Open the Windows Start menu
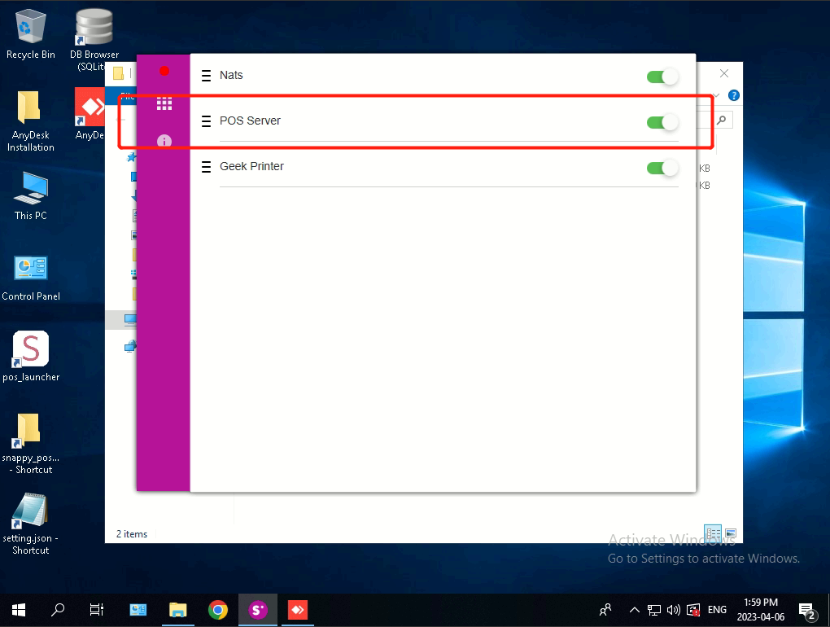Image resolution: width=830 pixels, height=627 pixels. [x=18, y=609]
